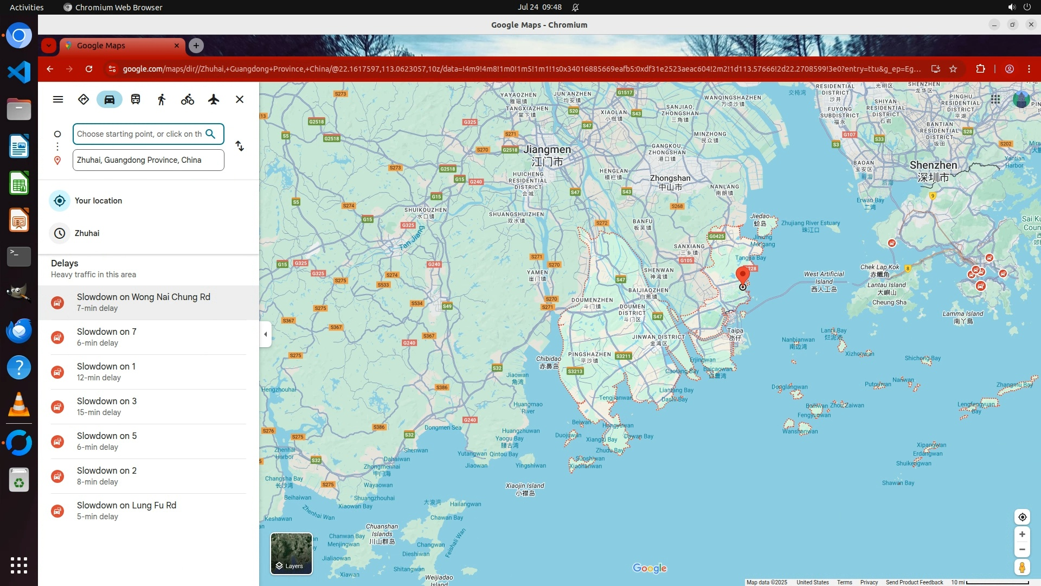Select the Cycling travel mode icon
This screenshot has width=1041, height=586.
(188, 99)
